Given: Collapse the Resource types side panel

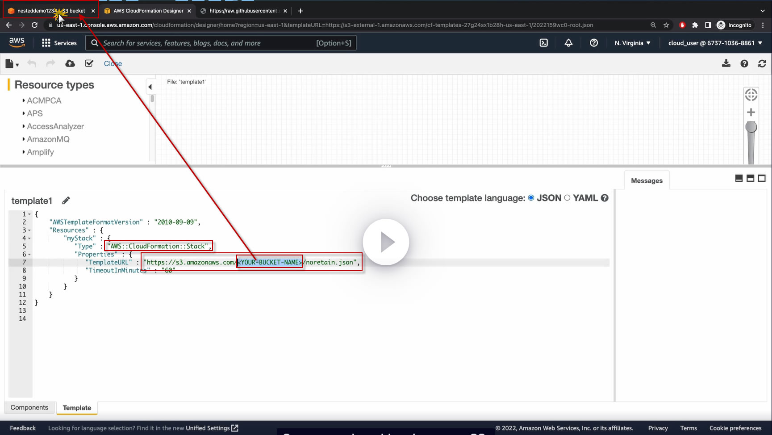Looking at the screenshot, I should (x=150, y=87).
